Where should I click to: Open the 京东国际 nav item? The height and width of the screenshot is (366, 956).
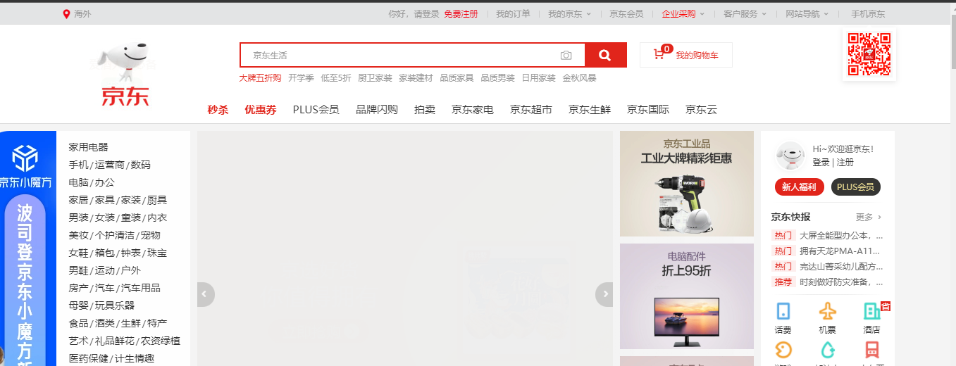(648, 110)
